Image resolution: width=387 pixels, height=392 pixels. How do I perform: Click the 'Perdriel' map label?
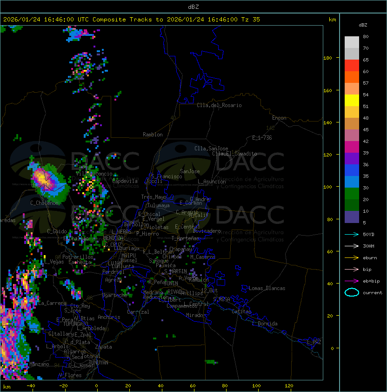[x=113, y=272]
